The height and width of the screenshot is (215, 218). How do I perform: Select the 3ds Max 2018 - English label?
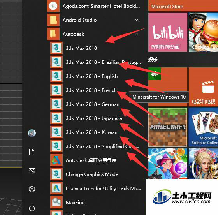[92, 76]
